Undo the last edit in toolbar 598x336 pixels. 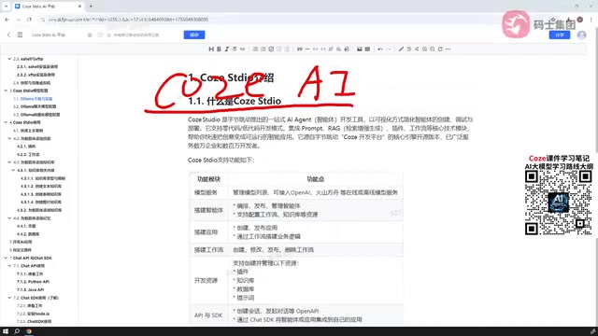(x=380, y=49)
